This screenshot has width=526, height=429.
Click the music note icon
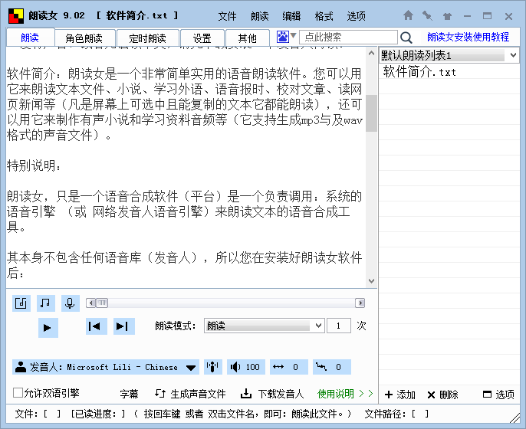pyautogui.click(x=46, y=303)
